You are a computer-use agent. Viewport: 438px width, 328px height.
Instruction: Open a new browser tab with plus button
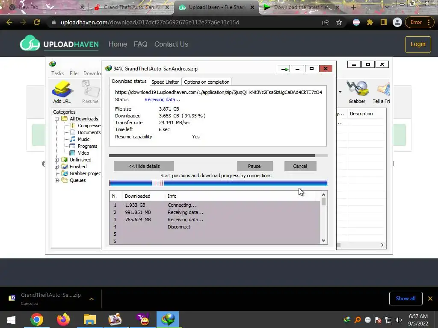coord(353,7)
